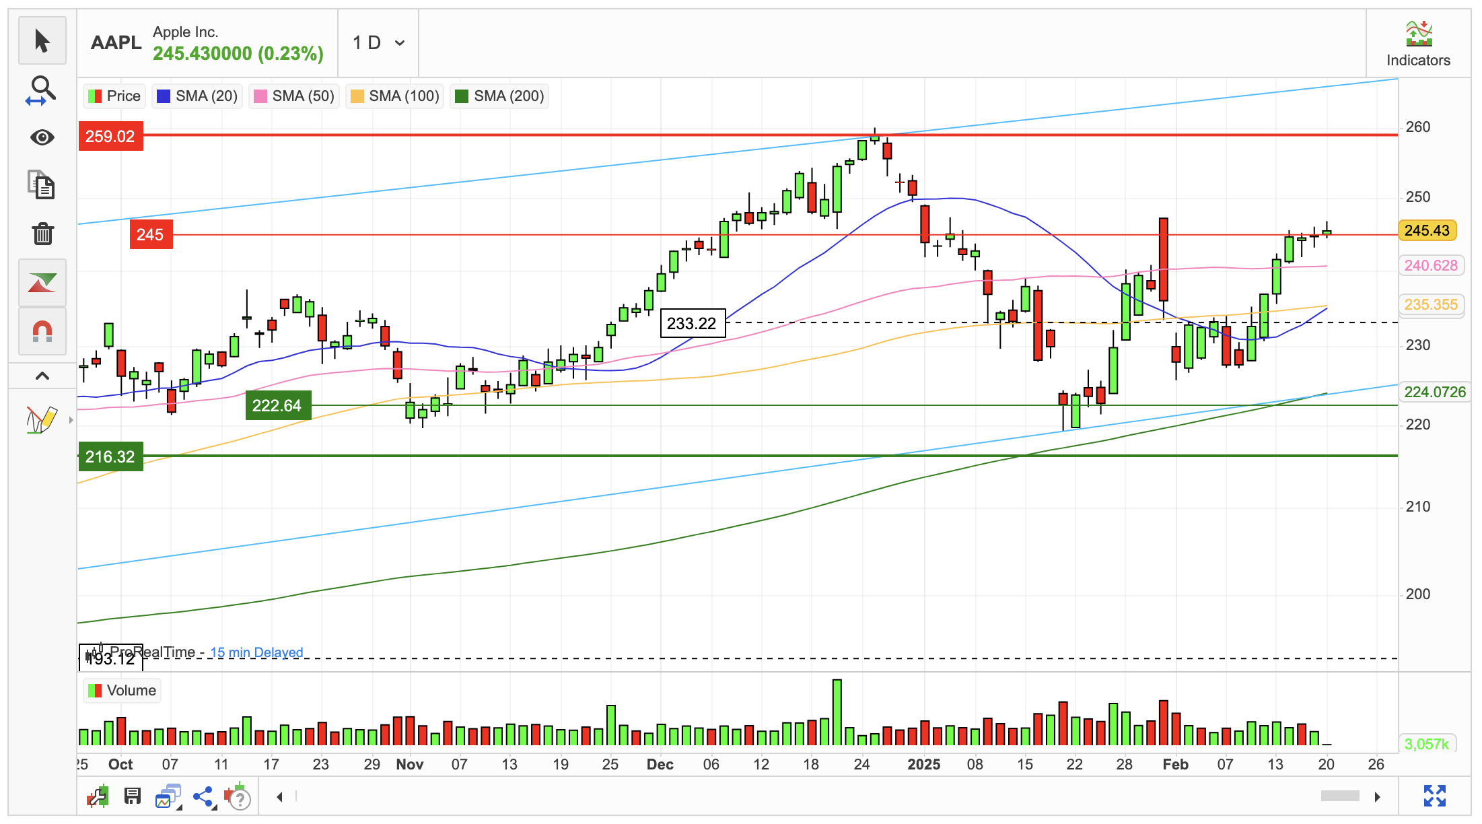1482x824 pixels.
Task: Click the 2025 date axis label
Action: tap(923, 765)
